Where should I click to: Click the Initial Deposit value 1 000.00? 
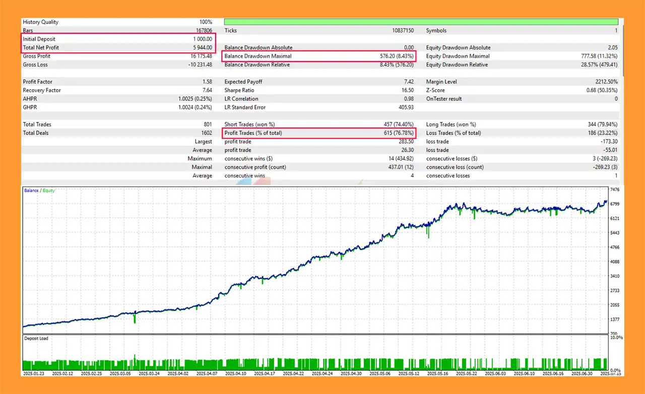[x=202, y=39]
